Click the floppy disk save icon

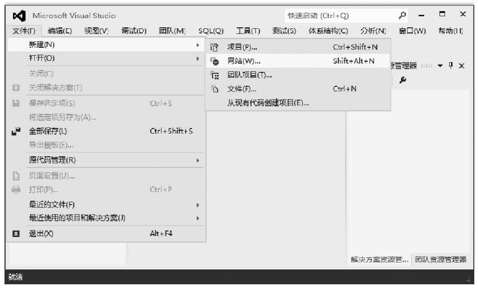[x=16, y=103]
